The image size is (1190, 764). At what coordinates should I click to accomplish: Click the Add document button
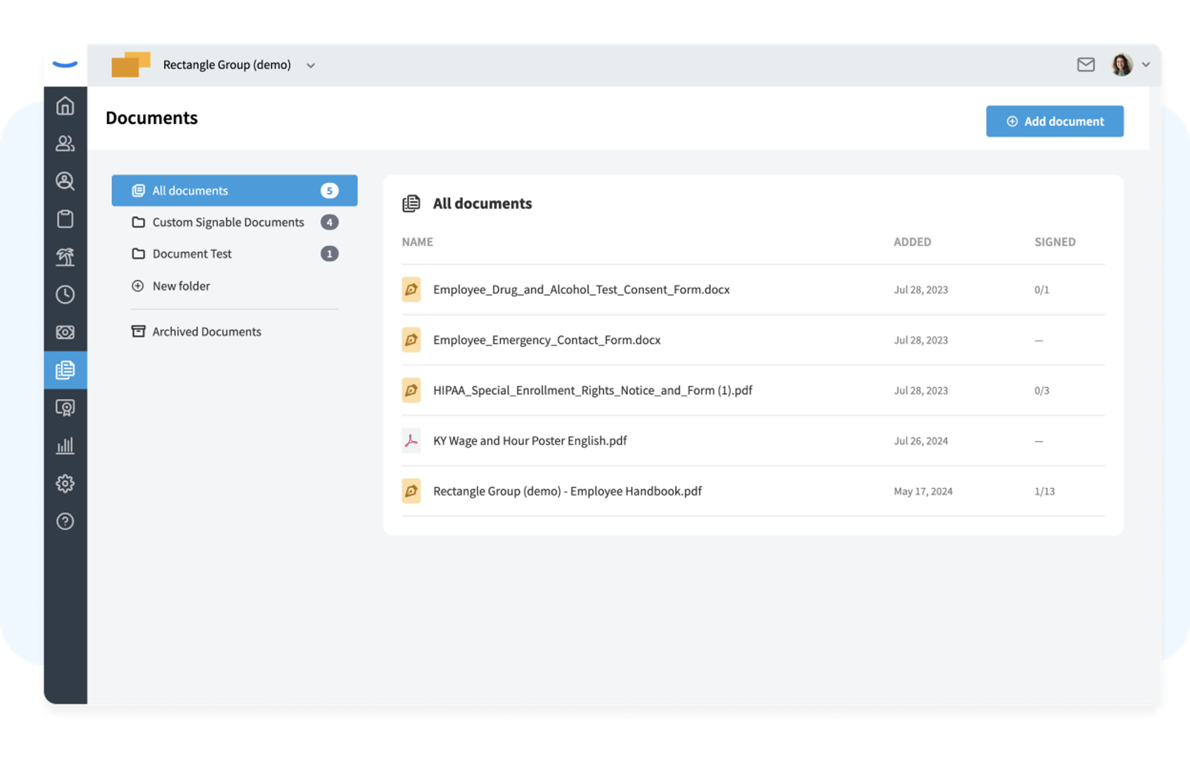[1054, 121]
